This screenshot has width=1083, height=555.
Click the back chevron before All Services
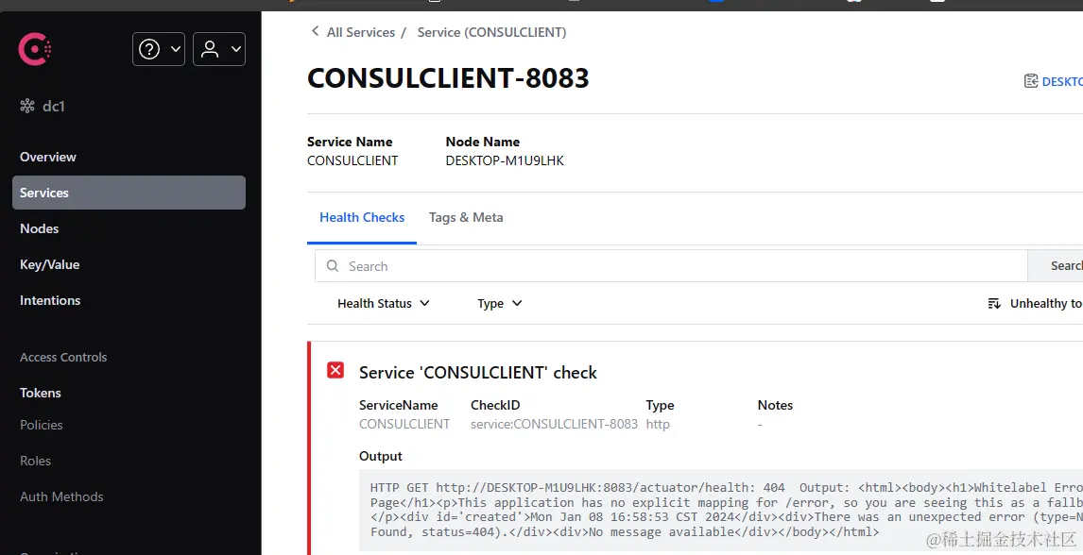(315, 32)
